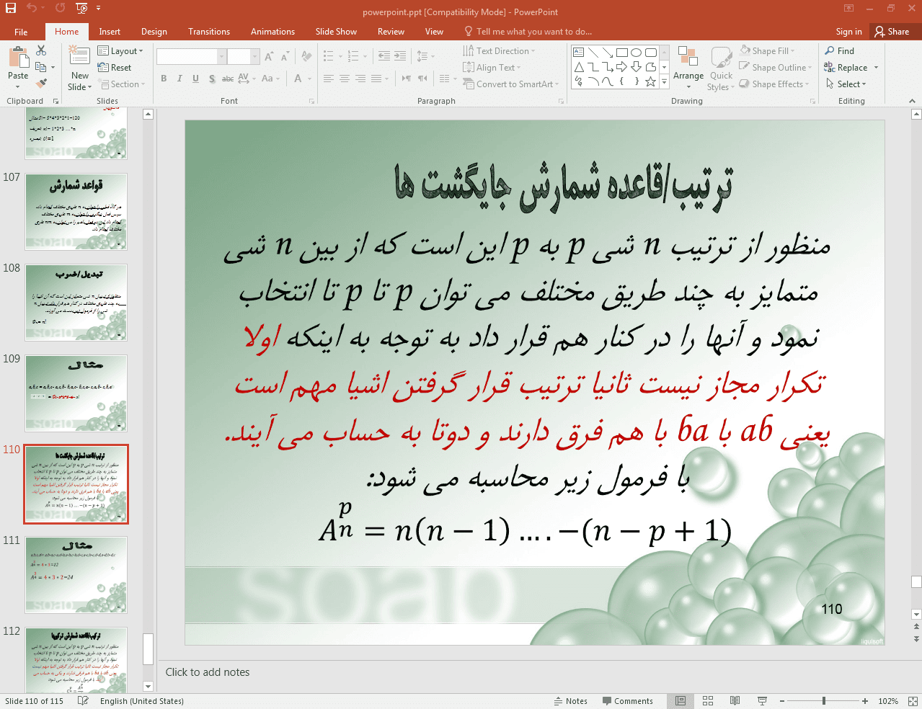Switch to Slide Sorter view icon

tap(708, 701)
